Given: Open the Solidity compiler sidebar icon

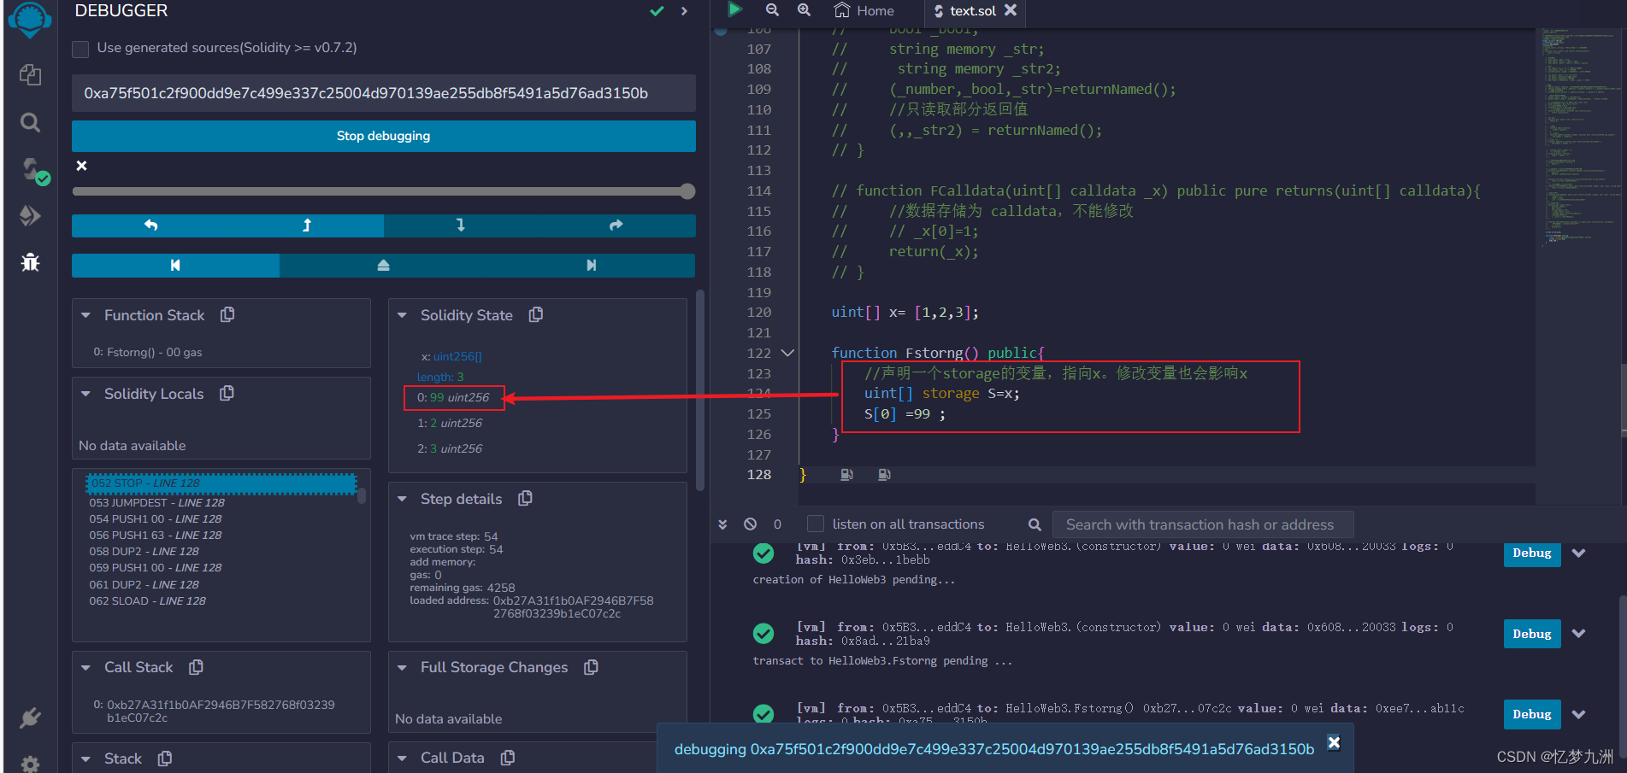Looking at the screenshot, I should tap(34, 171).
